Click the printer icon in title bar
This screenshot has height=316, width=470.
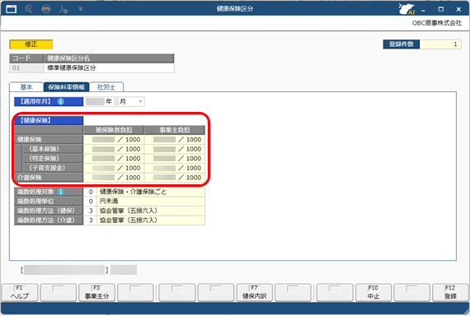(46, 9)
